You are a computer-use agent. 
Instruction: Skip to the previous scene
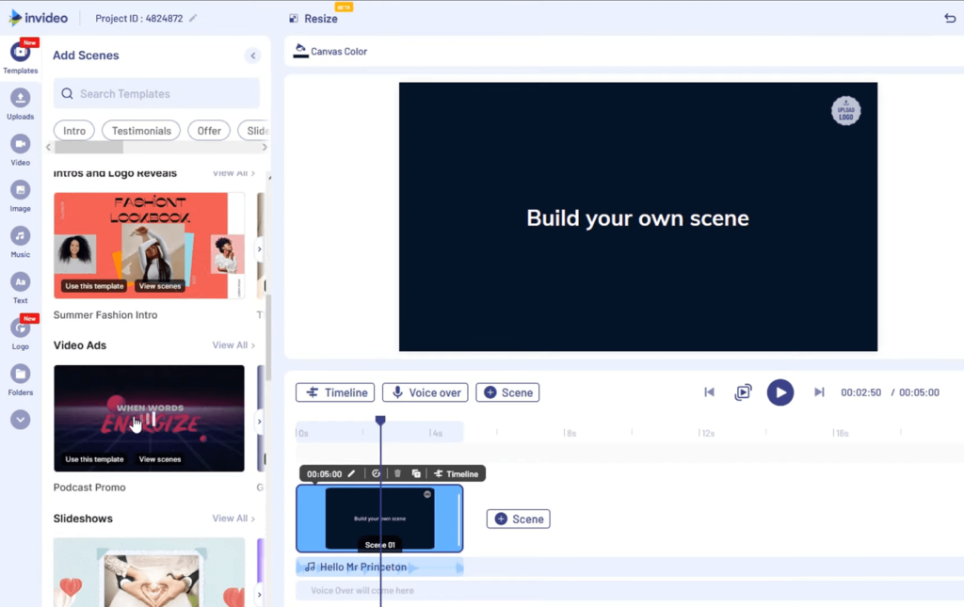tap(709, 392)
